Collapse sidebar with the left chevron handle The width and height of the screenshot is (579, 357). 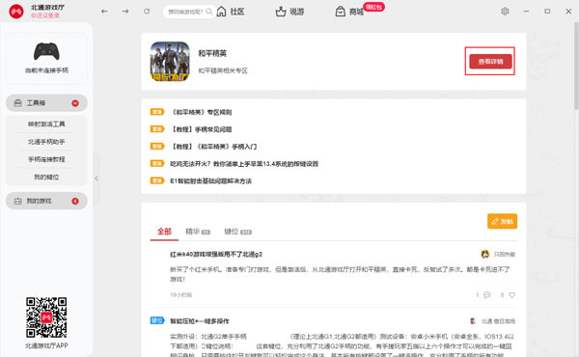click(x=96, y=178)
